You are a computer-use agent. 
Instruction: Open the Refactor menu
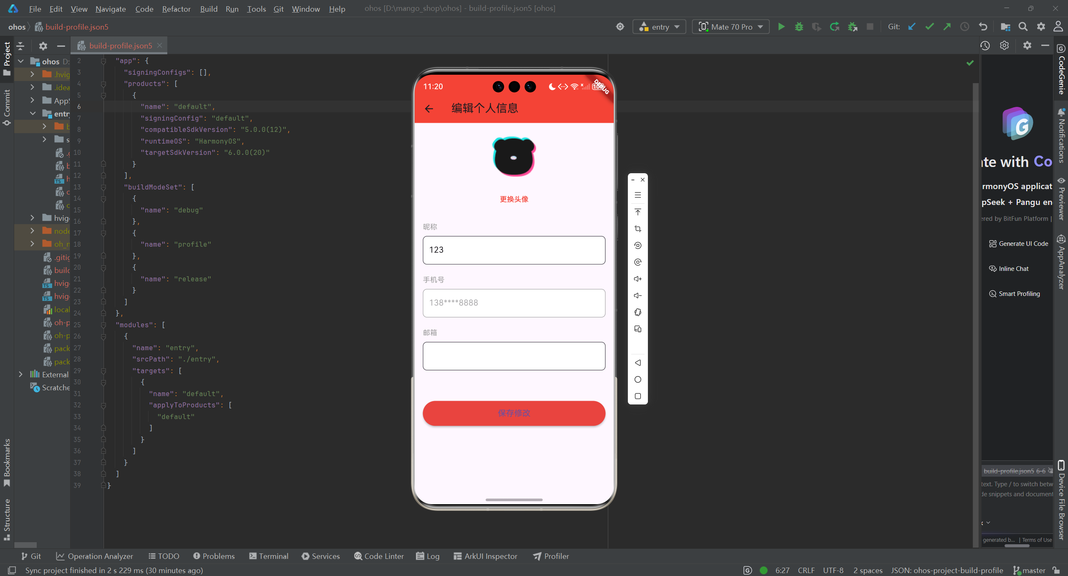[x=176, y=9]
